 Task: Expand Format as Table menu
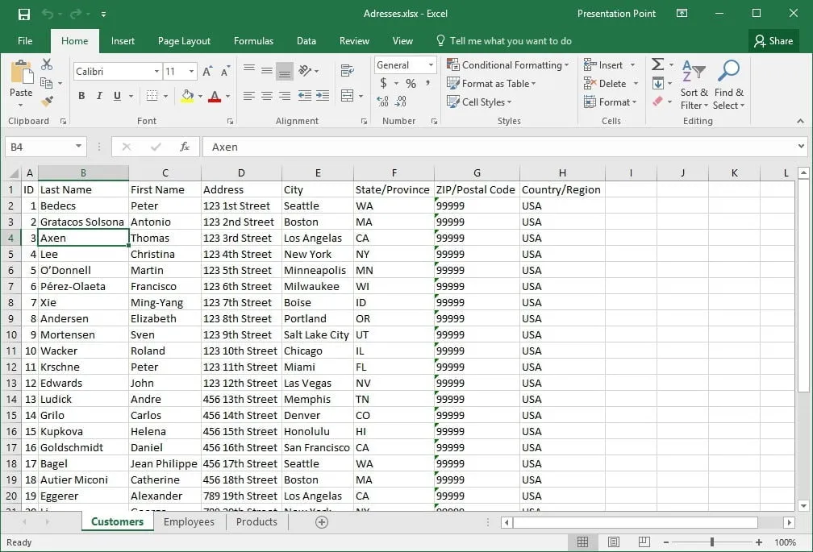coord(491,83)
